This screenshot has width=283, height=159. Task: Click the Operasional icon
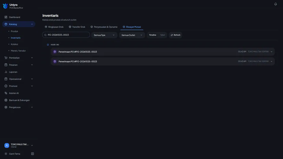click(x=6, y=79)
